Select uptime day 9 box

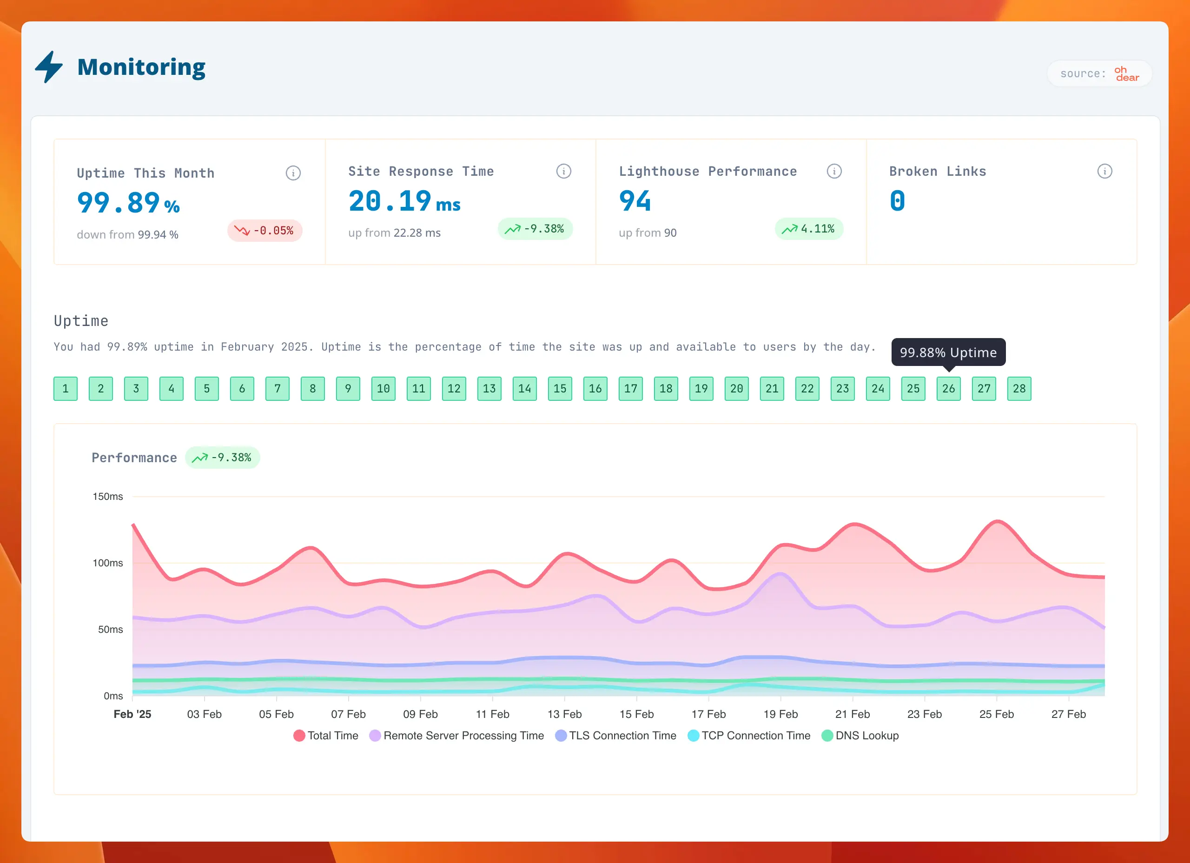pyautogui.click(x=348, y=388)
